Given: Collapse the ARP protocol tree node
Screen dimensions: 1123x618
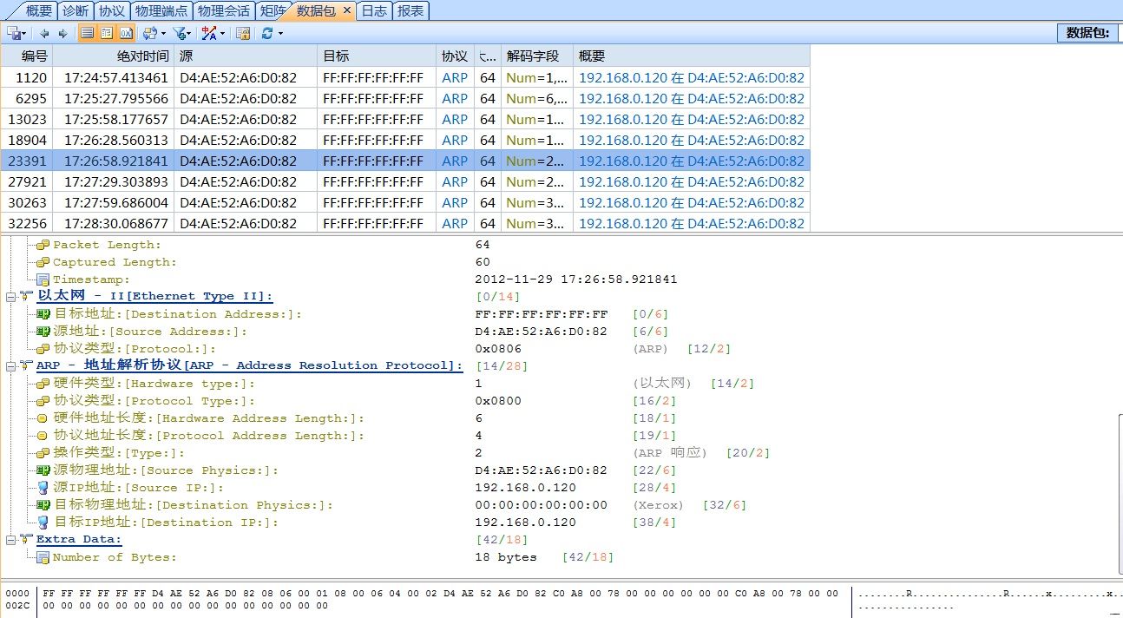Looking at the screenshot, I should tap(11, 366).
